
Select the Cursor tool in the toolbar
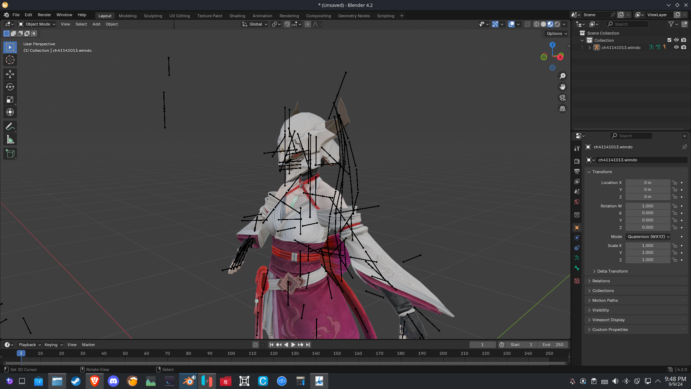tap(10, 60)
